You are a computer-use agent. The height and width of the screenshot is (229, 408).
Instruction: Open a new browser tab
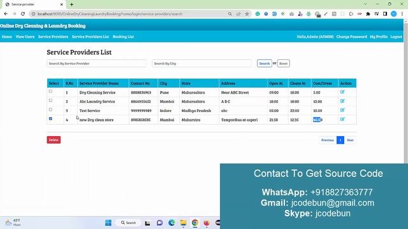71,4
